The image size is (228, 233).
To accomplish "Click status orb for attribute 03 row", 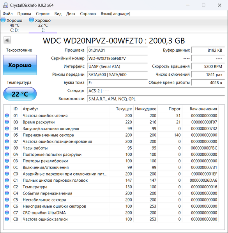I will (x=7, y=122).
